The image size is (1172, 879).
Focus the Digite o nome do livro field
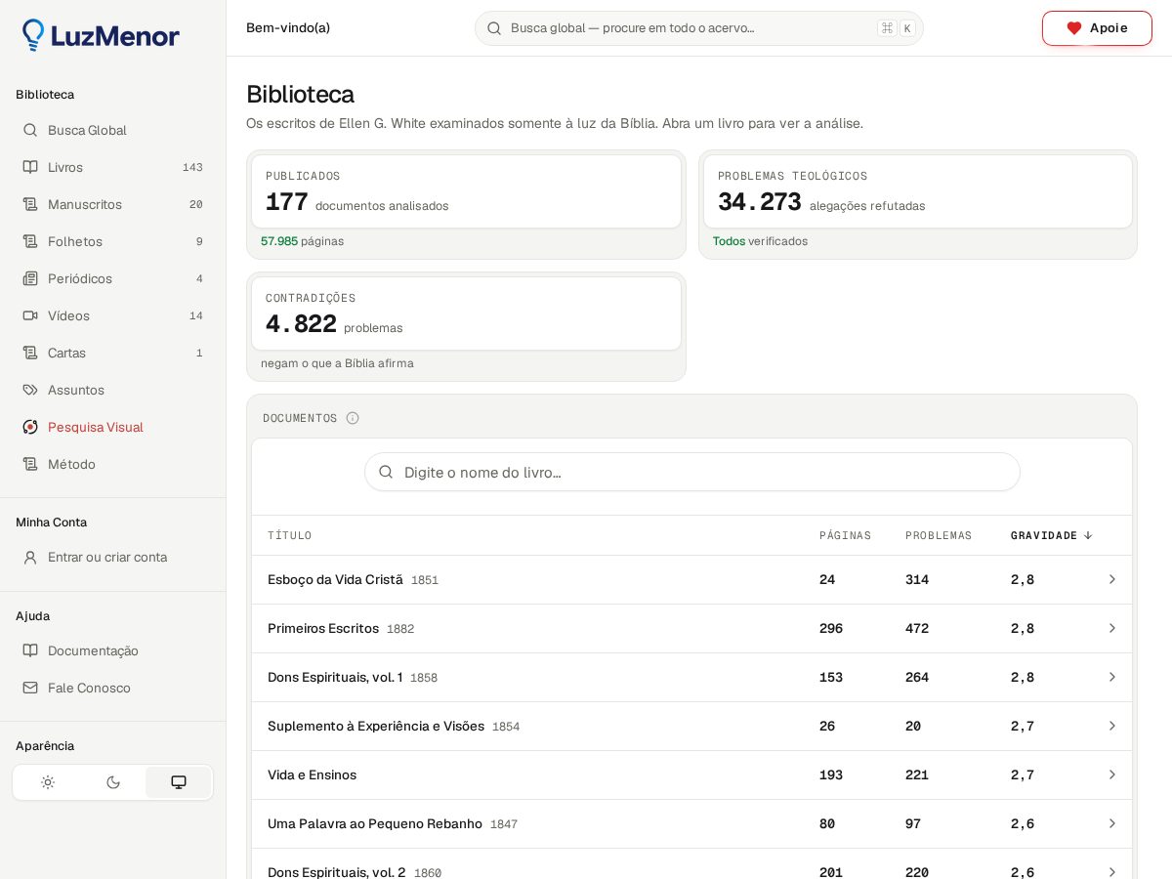(x=692, y=472)
